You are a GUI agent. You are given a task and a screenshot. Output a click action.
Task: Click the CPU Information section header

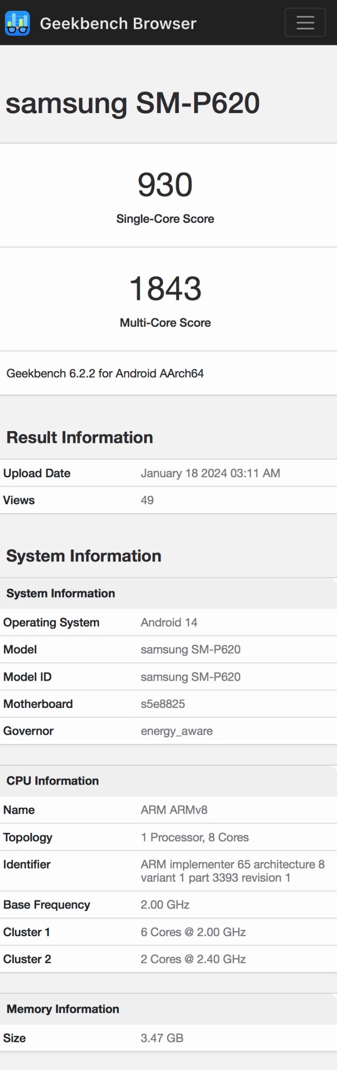(53, 780)
